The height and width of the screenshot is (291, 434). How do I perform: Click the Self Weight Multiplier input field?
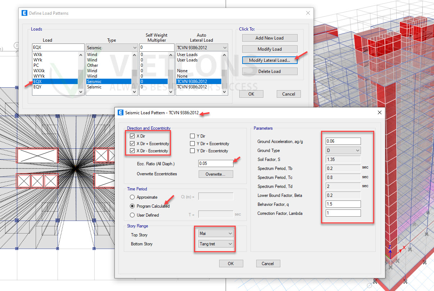tap(157, 48)
